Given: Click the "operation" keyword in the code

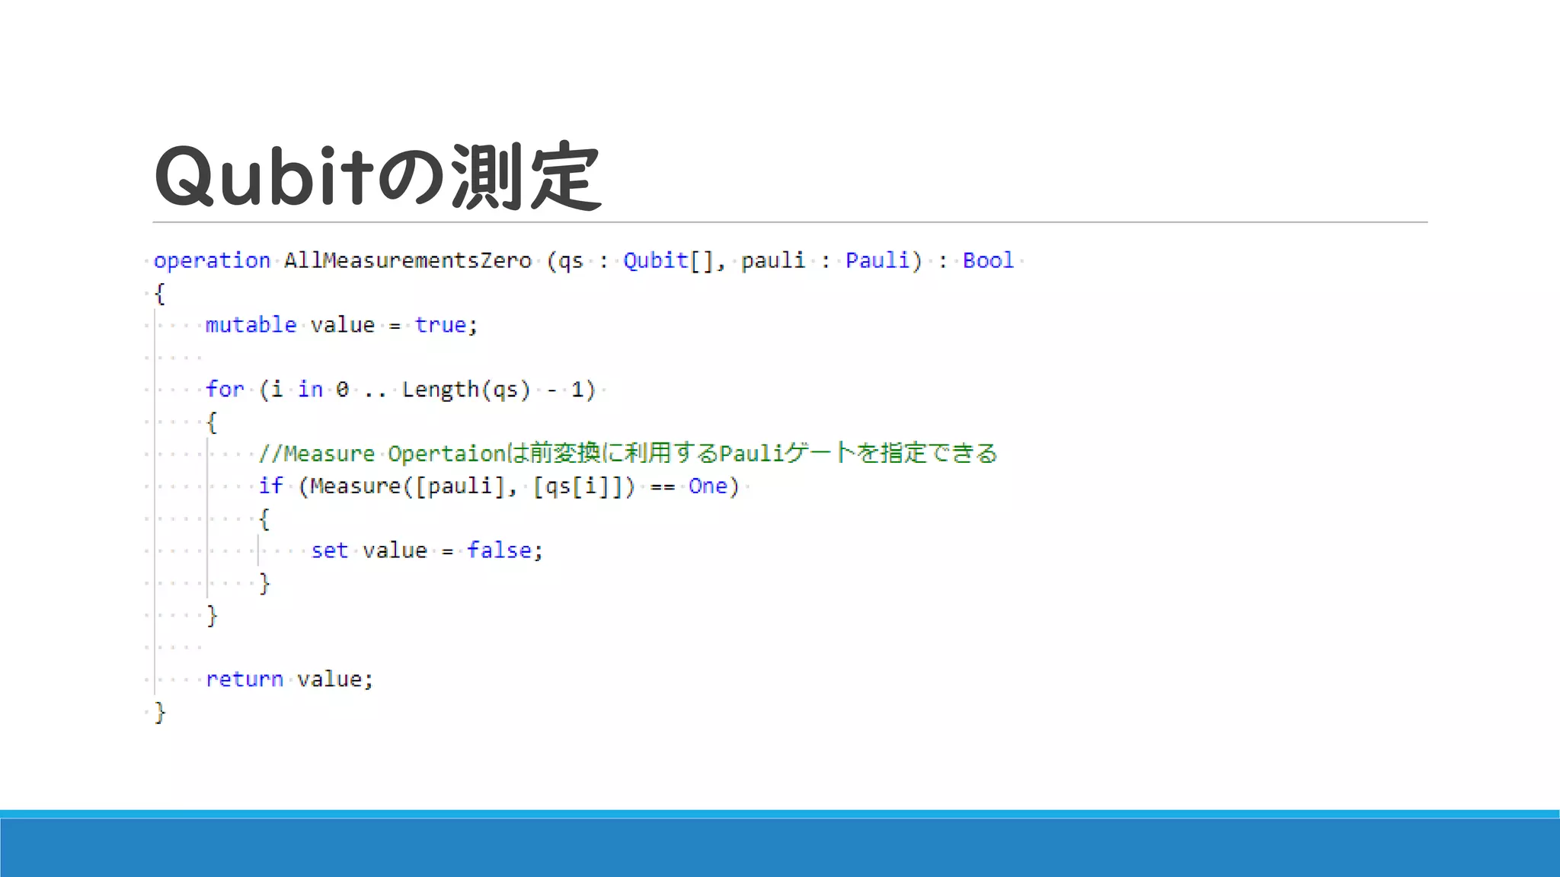Looking at the screenshot, I should [212, 260].
